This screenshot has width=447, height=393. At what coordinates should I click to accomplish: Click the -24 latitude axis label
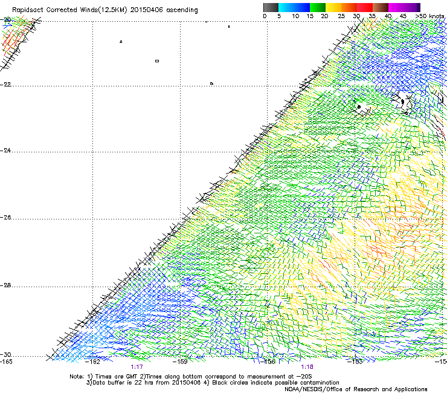point(5,151)
